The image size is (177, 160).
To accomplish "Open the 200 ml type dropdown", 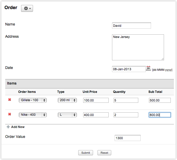I will pos(67,100).
